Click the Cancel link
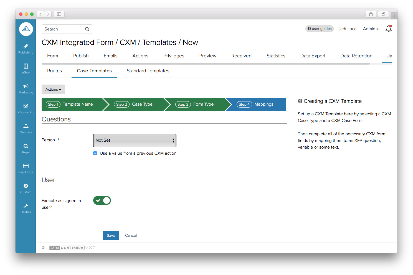 [131, 235]
